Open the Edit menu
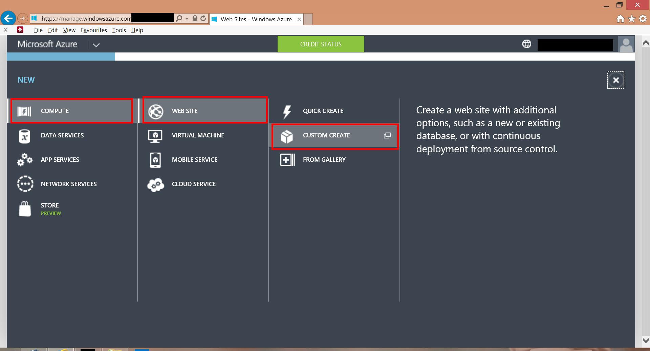This screenshot has width=650, height=351. 53,30
